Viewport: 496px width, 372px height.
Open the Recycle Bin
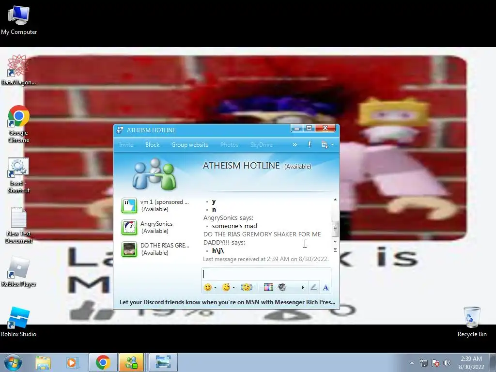[472, 322]
